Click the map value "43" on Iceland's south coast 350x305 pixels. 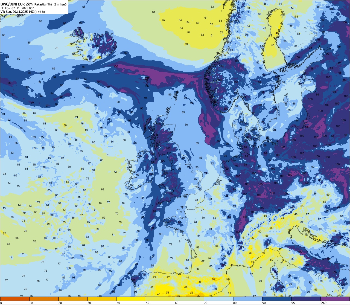(100, 57)
